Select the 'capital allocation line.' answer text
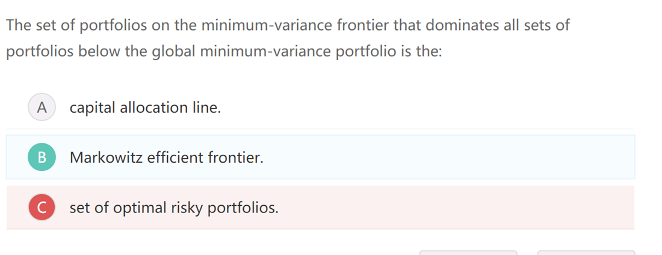Image resolution: width=662 pixels, height=255 pixels. click(145, 108)
